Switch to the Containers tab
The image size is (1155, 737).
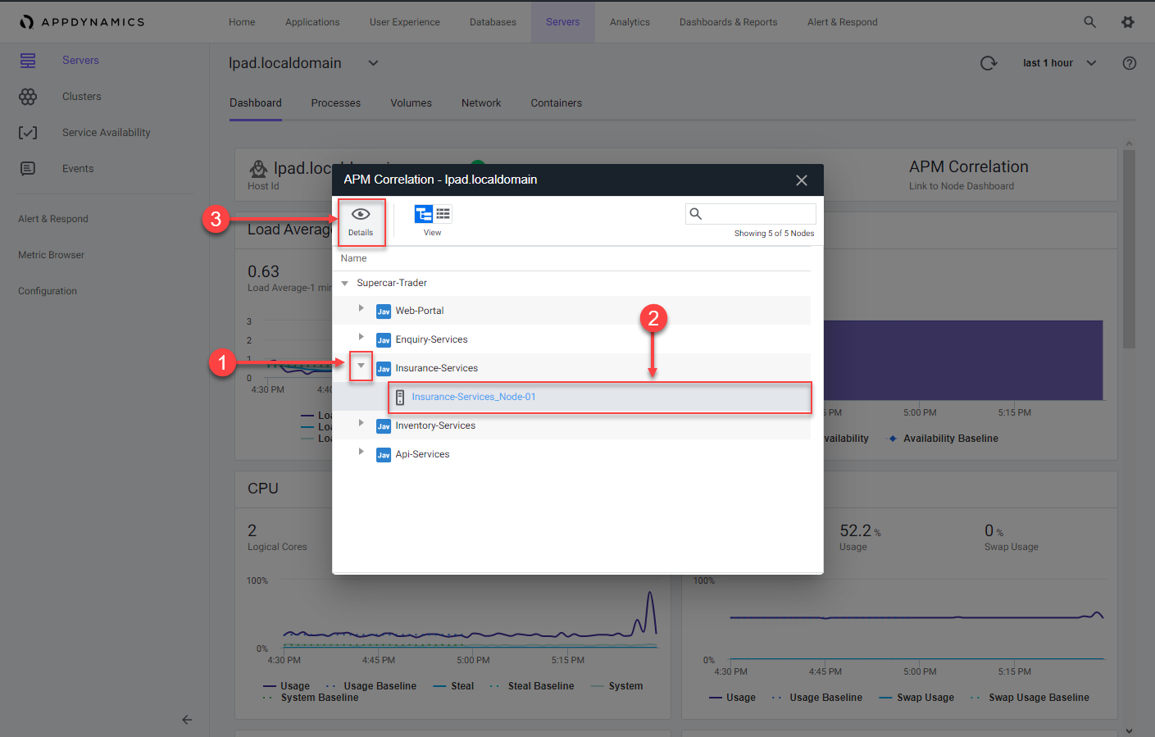pos(556,103)
